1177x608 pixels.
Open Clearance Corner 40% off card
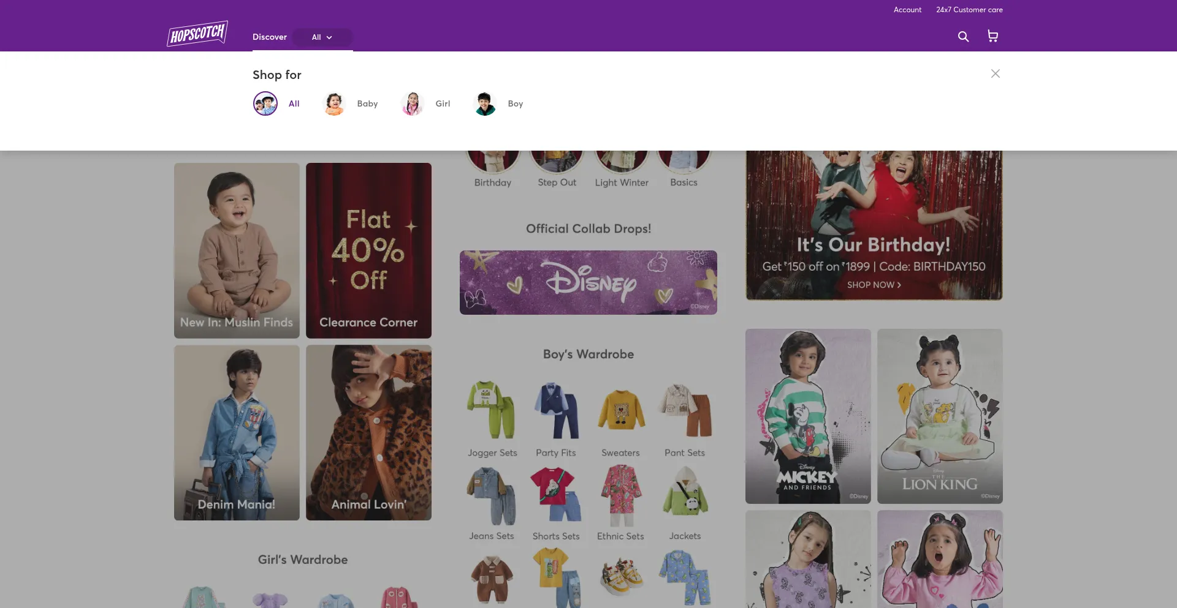(x=368, y=250)
